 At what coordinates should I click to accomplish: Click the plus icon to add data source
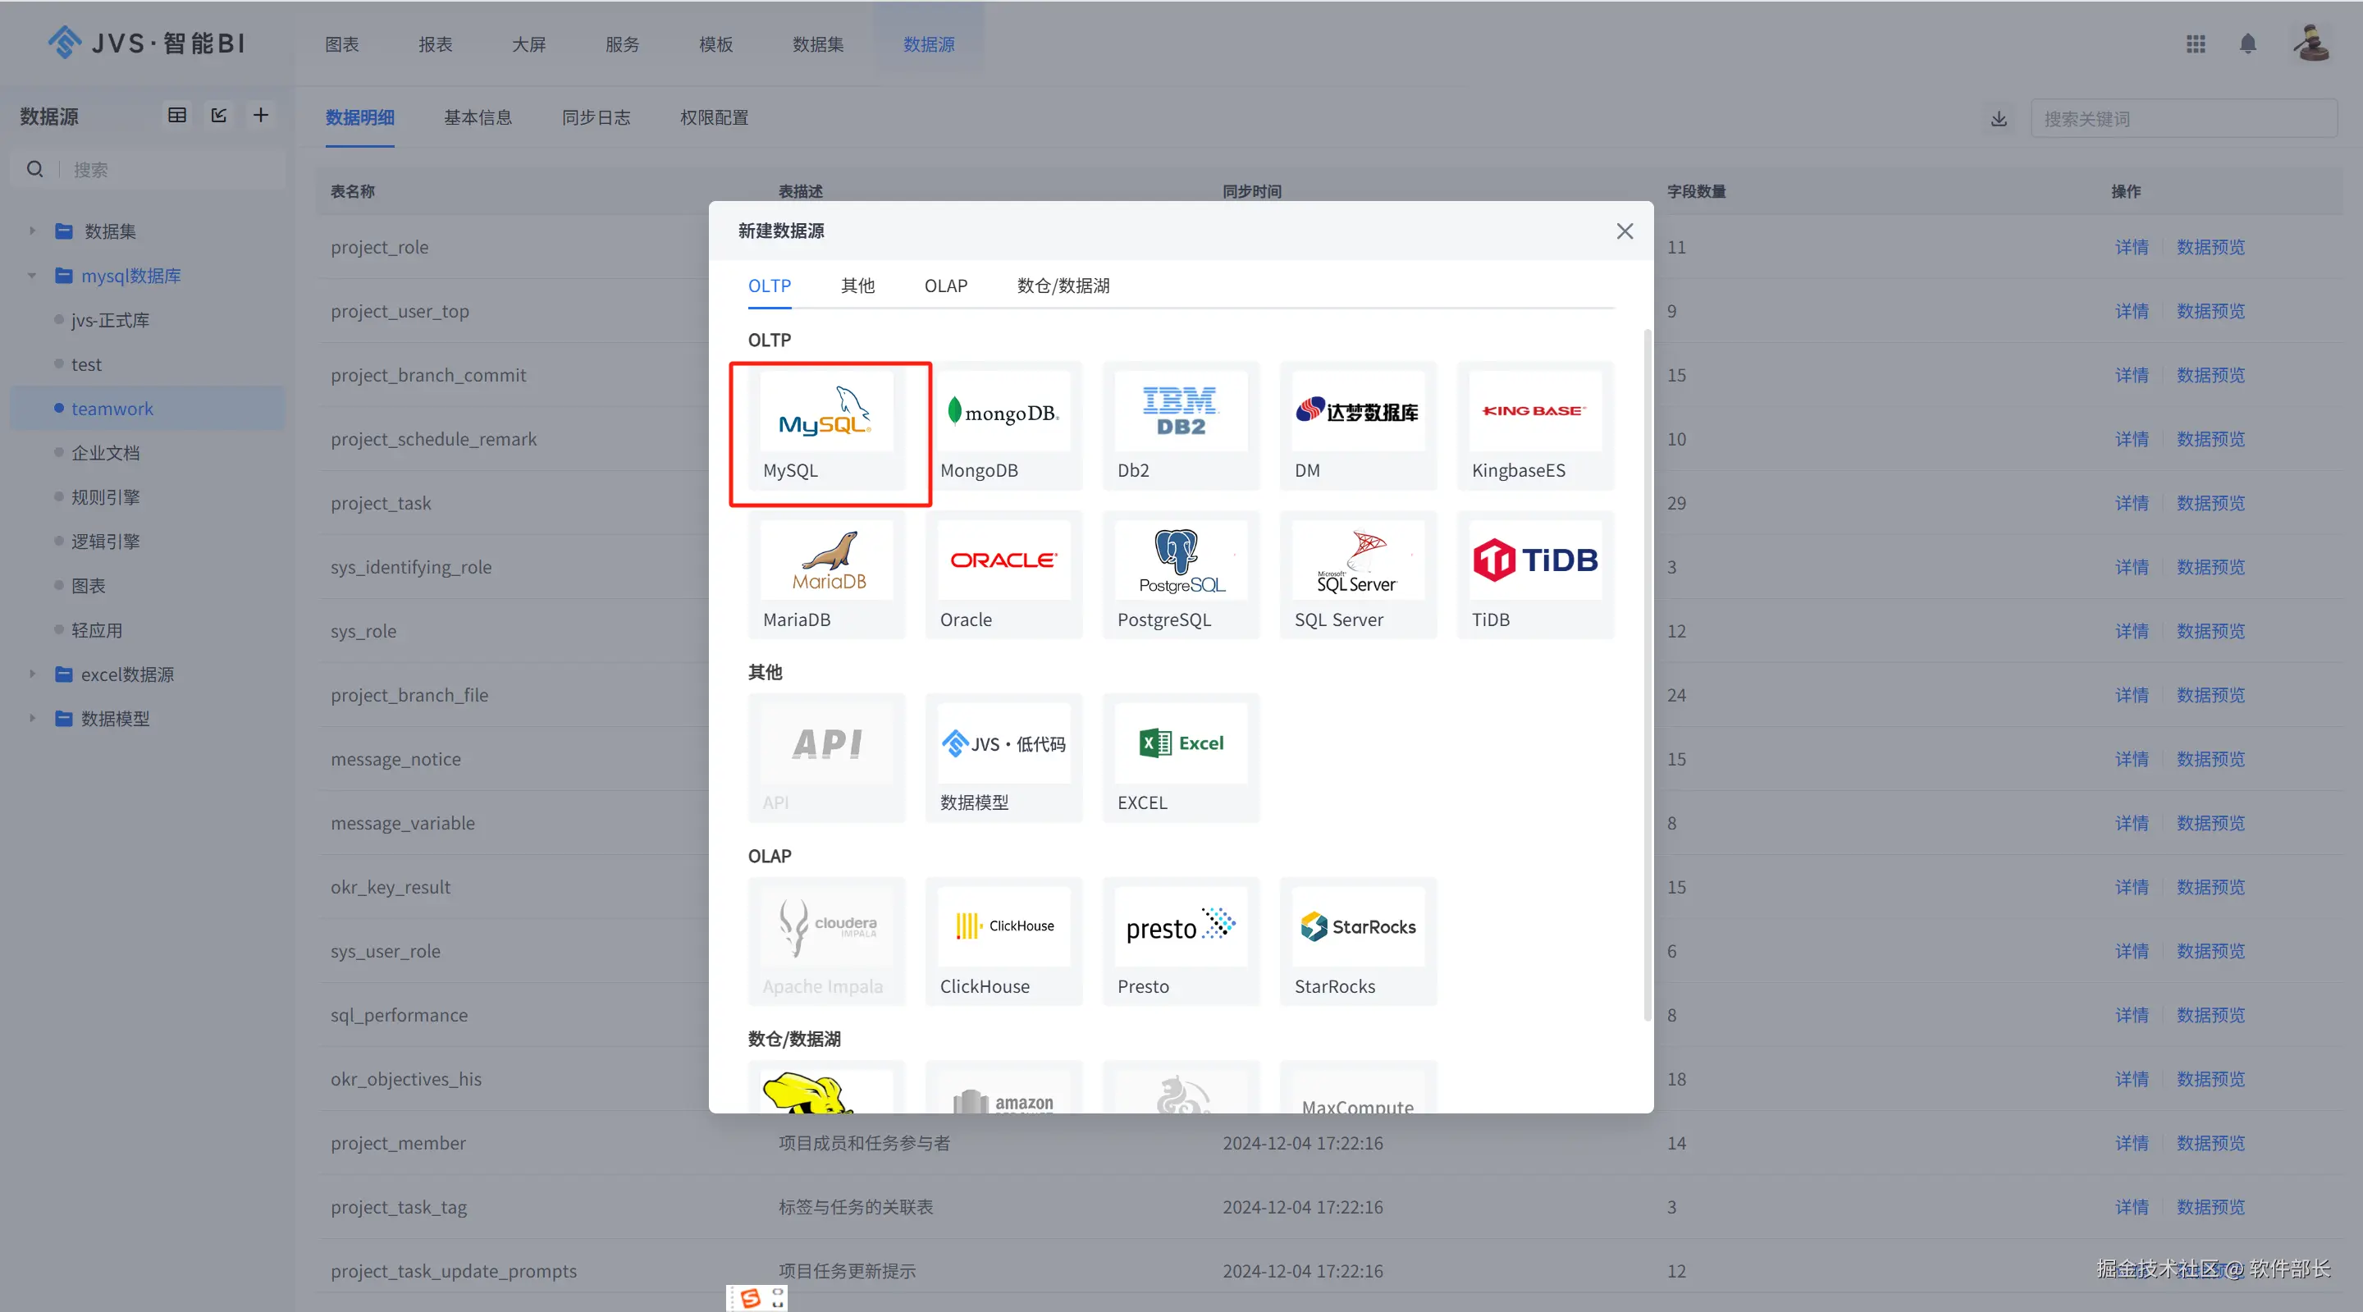tap(261, 115)
